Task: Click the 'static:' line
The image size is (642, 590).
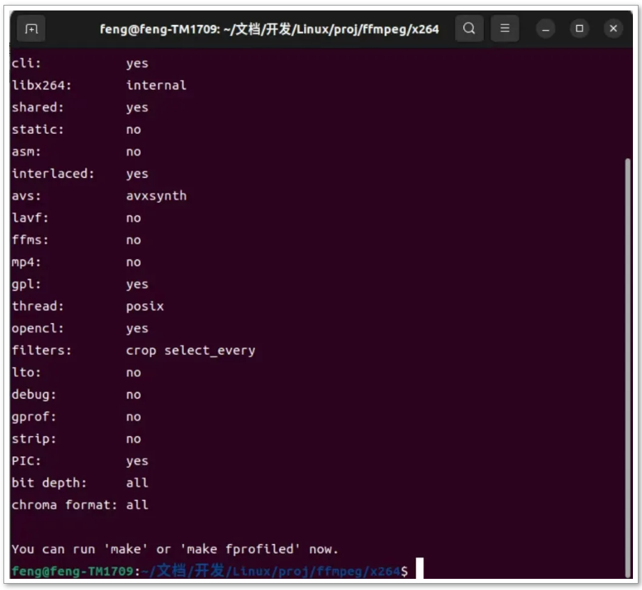Action: pos(76,130)
